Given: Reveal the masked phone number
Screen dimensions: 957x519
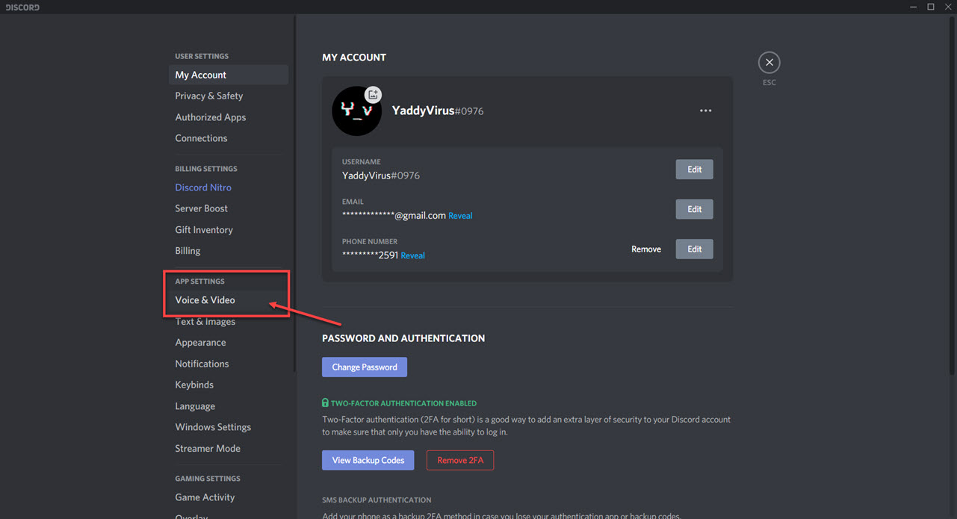Looking at the screenshot, I should [x=412, y=255].
